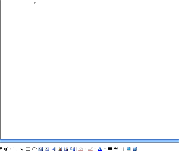Click the Insert Picture icon
Viewport: 179px width, 153px height.
[66, 149]
